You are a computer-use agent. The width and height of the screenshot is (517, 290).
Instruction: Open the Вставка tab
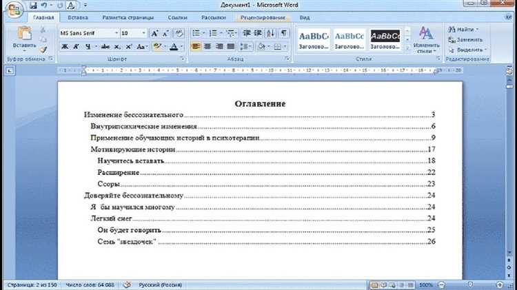point(78,17)
